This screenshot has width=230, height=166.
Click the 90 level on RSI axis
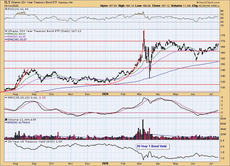222,11
